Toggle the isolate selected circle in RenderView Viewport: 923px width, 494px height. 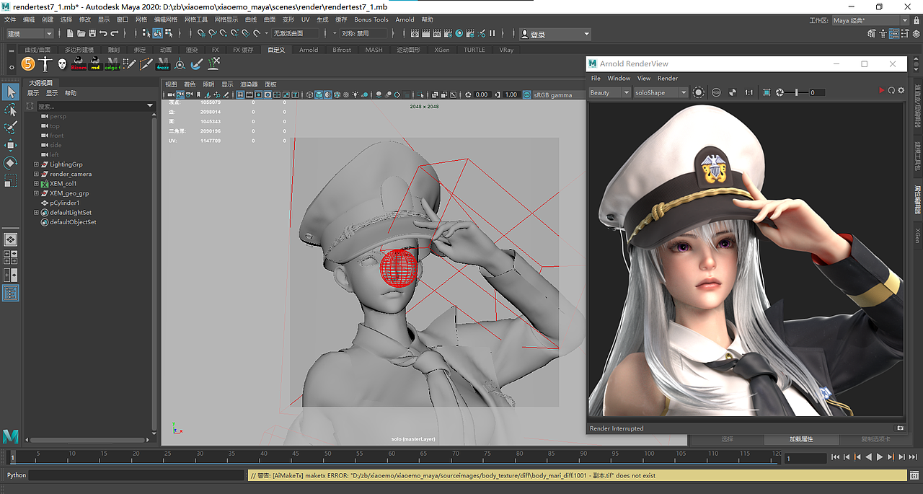coord(698,92)
